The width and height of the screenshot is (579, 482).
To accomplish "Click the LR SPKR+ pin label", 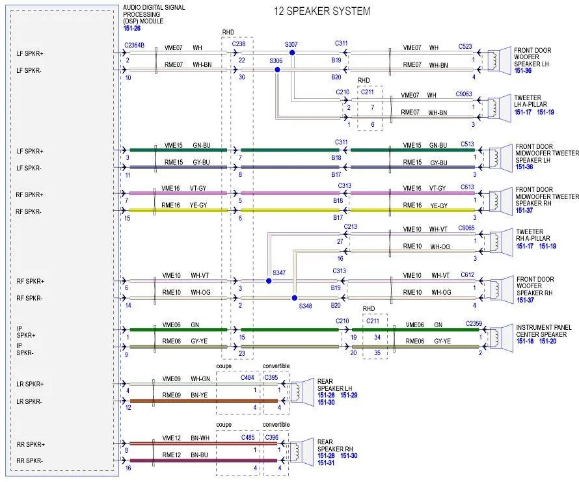I will point(30,384).
